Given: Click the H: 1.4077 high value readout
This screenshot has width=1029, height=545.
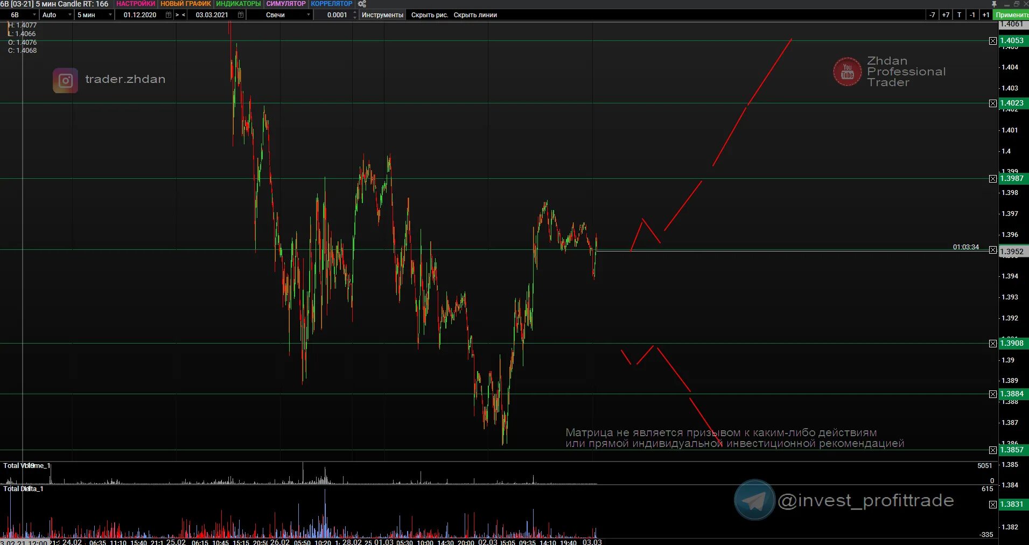Looking at the screenshot, I should (x=22, y=25).
